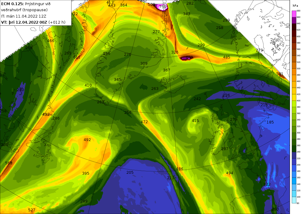This screenshot has width=303, height=214.
Task: Click the '215' map value
Action: tap(264, 105)
